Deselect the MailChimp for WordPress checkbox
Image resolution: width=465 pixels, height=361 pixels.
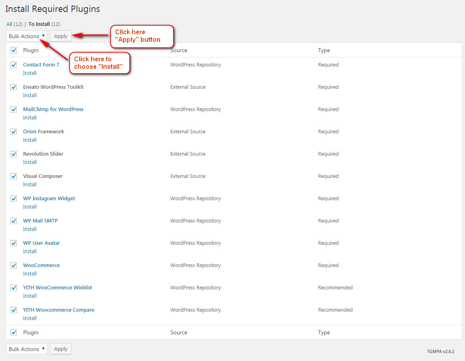(x=14, y=109)
